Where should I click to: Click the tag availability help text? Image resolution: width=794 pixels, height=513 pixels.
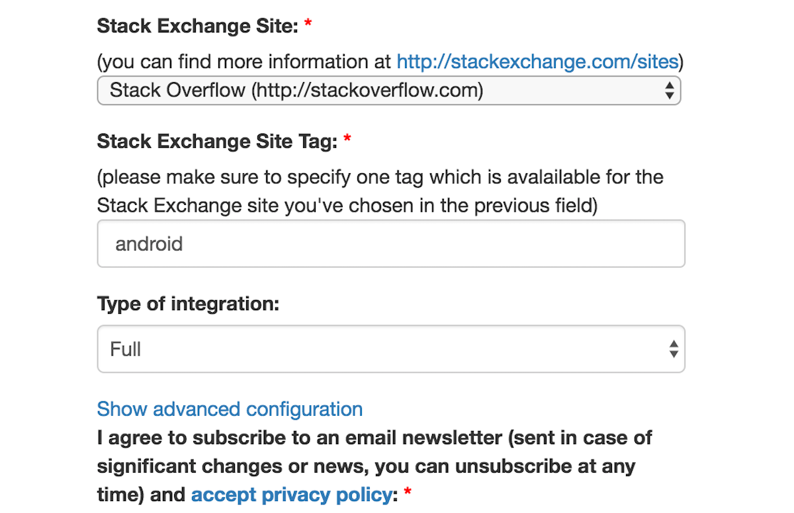pos(380,192)
